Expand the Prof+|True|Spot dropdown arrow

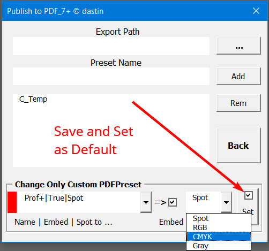pos(146,202)
